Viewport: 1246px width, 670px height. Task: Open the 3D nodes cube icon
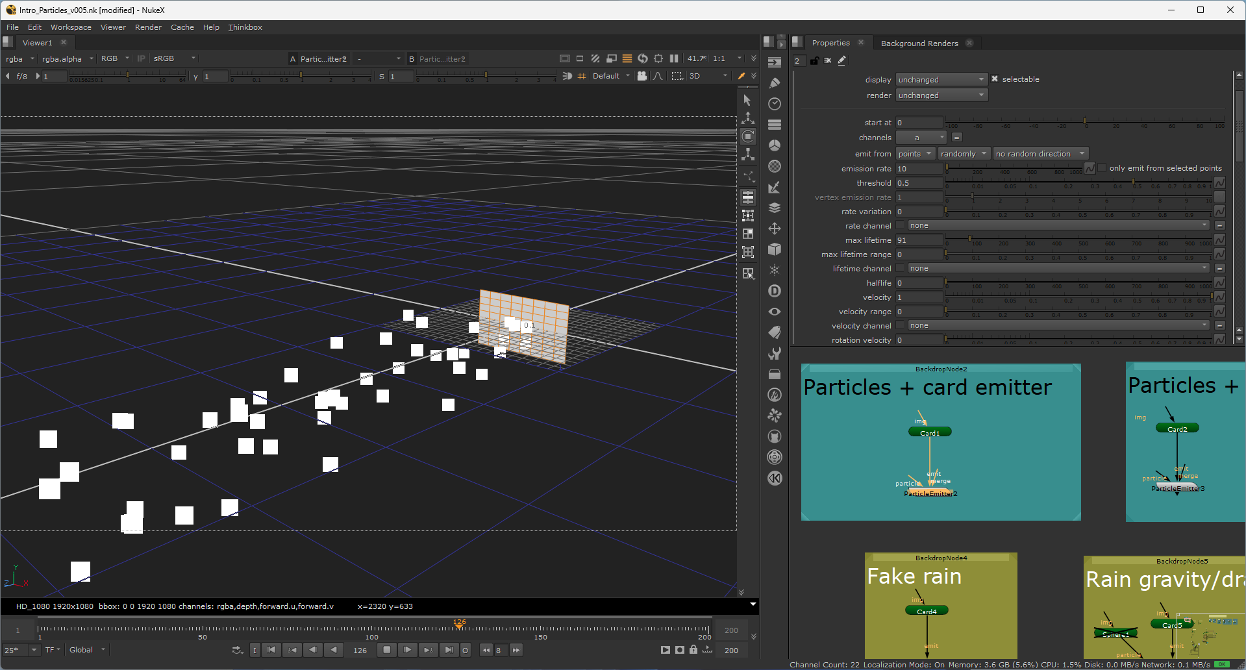point(775,249)
